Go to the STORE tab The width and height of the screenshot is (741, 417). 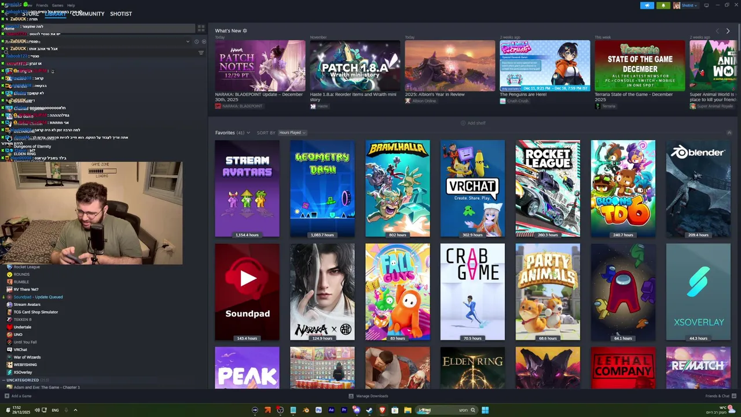[31, 14]
